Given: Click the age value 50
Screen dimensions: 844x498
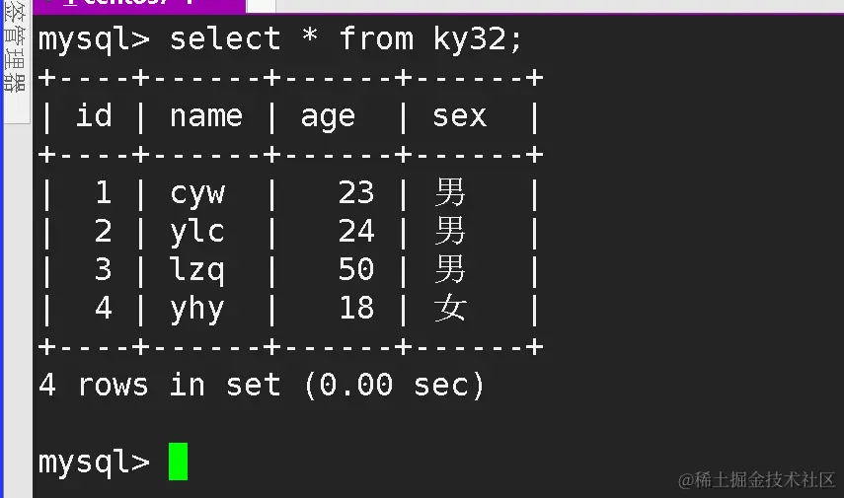Looking at the screenshot, I should (355, 269).
